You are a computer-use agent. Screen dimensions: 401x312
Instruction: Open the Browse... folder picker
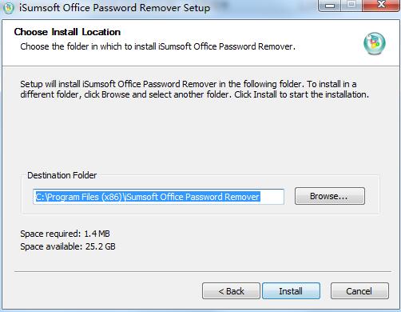click(330, 196)
